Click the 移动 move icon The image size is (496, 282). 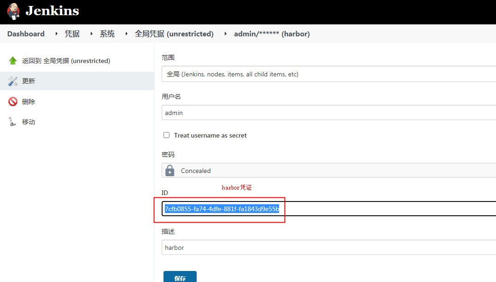tap(12, 122)
